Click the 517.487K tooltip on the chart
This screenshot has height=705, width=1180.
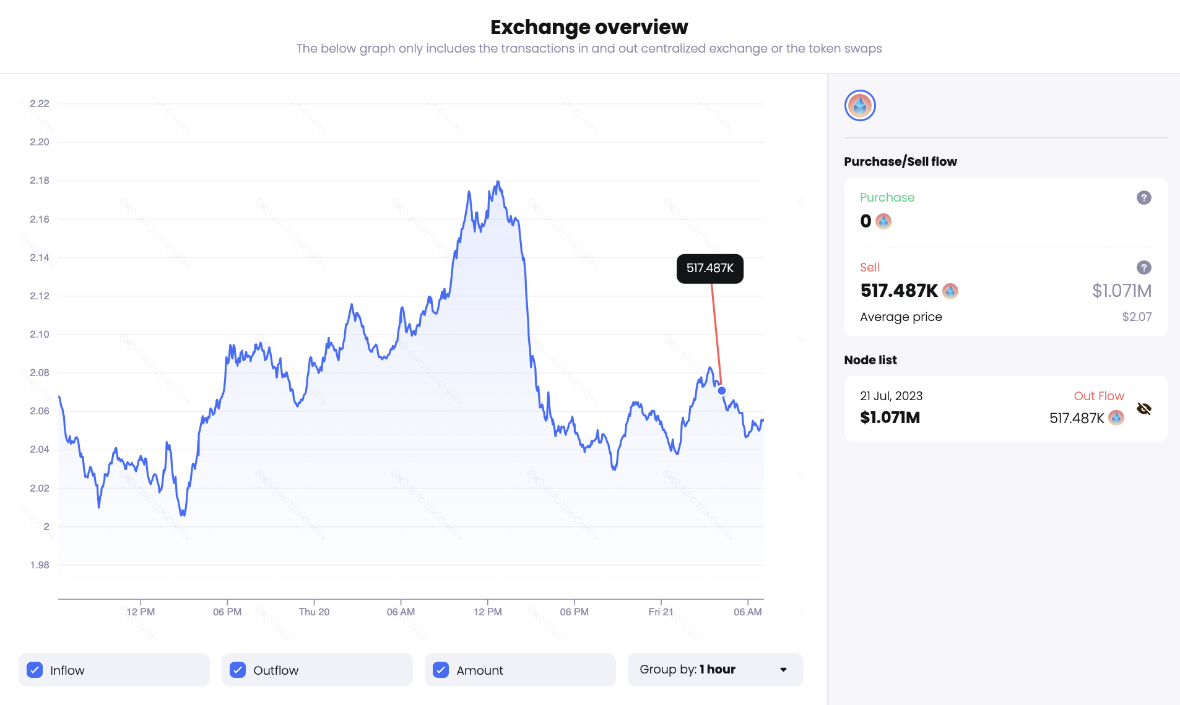(x=709, y=268)
